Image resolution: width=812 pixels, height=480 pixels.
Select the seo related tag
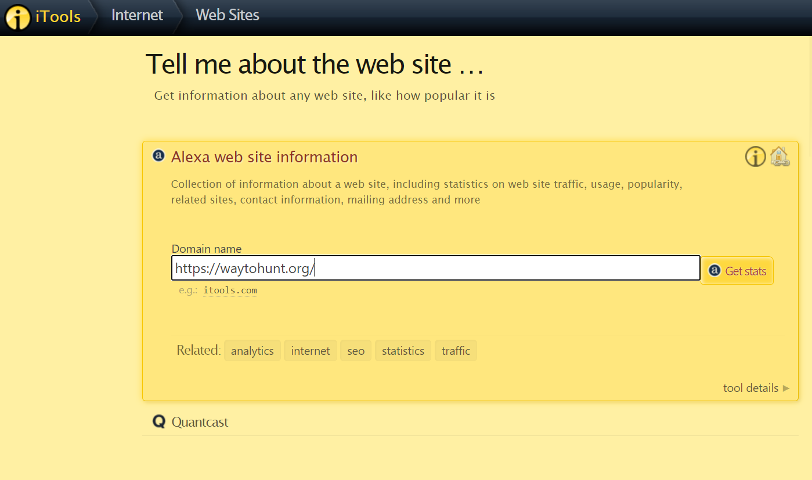coord(356,351)
